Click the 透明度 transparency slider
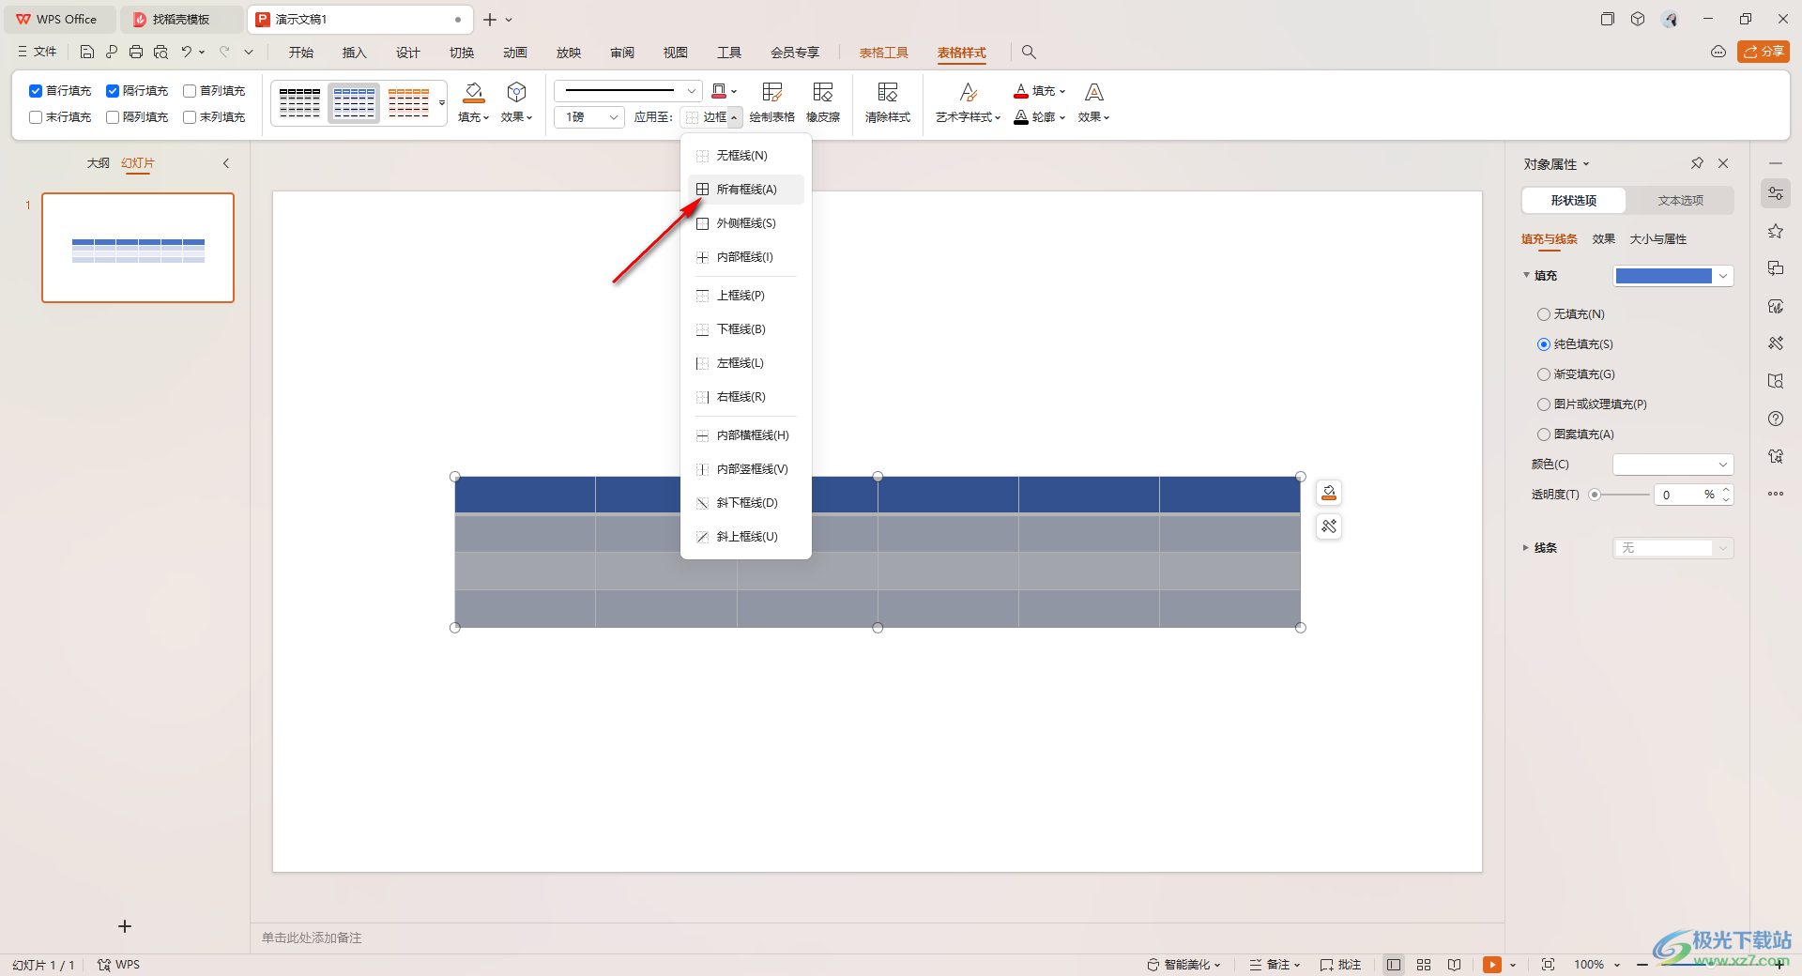 pos(1620,495)
